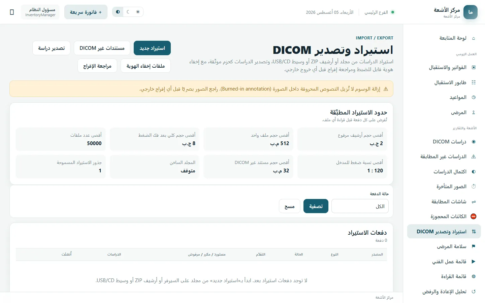Switch to dark mode with the moon icon

128,12
